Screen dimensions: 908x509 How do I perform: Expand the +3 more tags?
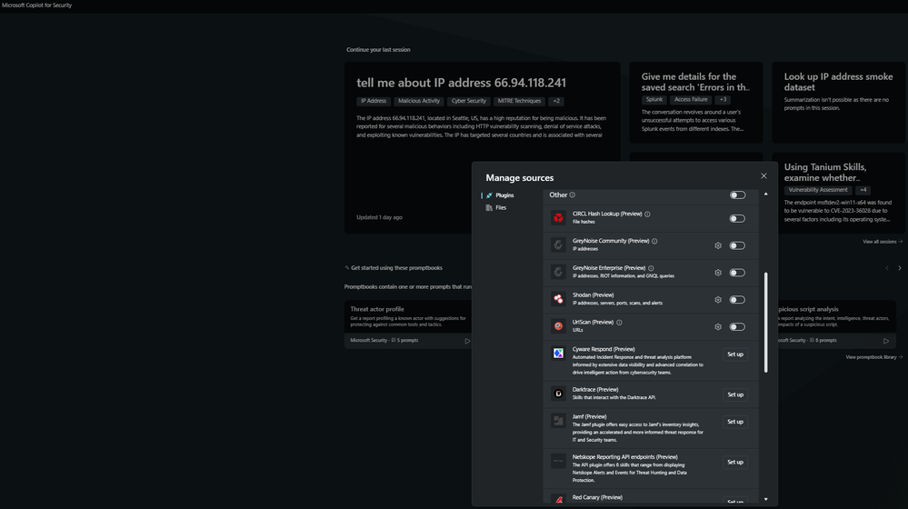tap(723, 100)
